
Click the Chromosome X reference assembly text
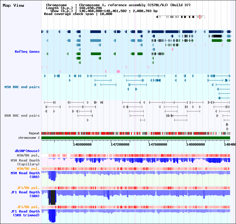click(x=135, y=5)
